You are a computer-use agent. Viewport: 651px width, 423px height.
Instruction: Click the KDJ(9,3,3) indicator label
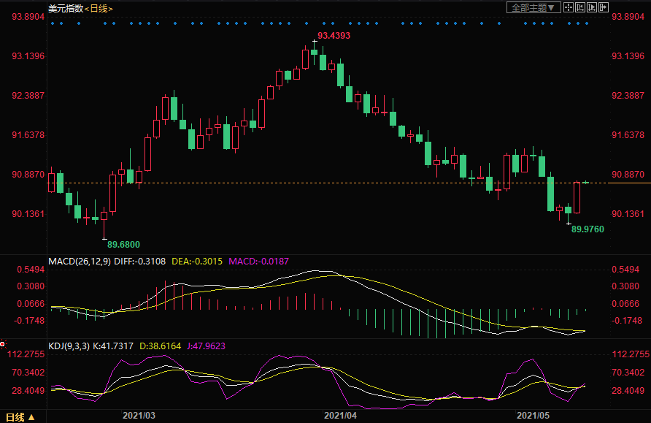tap(71, 346)
